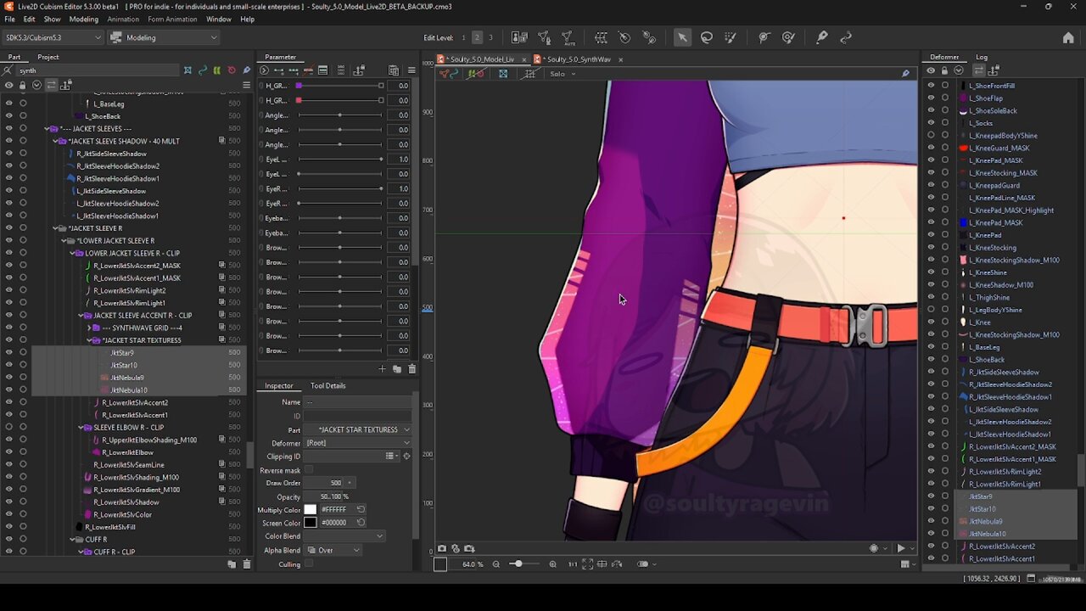1086x611 pixels.
Task: Click Clipping ID target picker icon
Action: (x=406, y=457)
